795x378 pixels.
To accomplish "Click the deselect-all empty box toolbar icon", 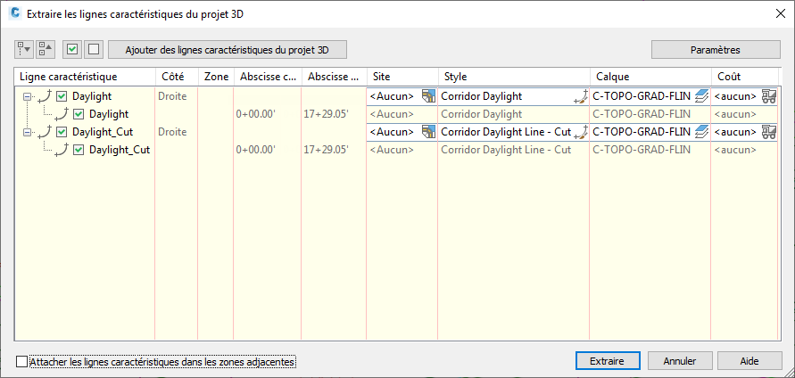I will [x=92, y=49].
